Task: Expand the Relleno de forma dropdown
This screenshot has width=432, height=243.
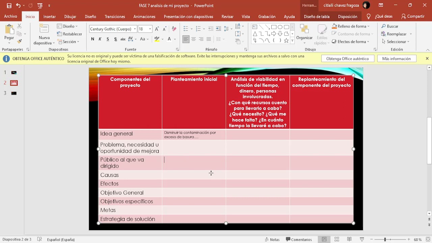Action: [351, 26]
